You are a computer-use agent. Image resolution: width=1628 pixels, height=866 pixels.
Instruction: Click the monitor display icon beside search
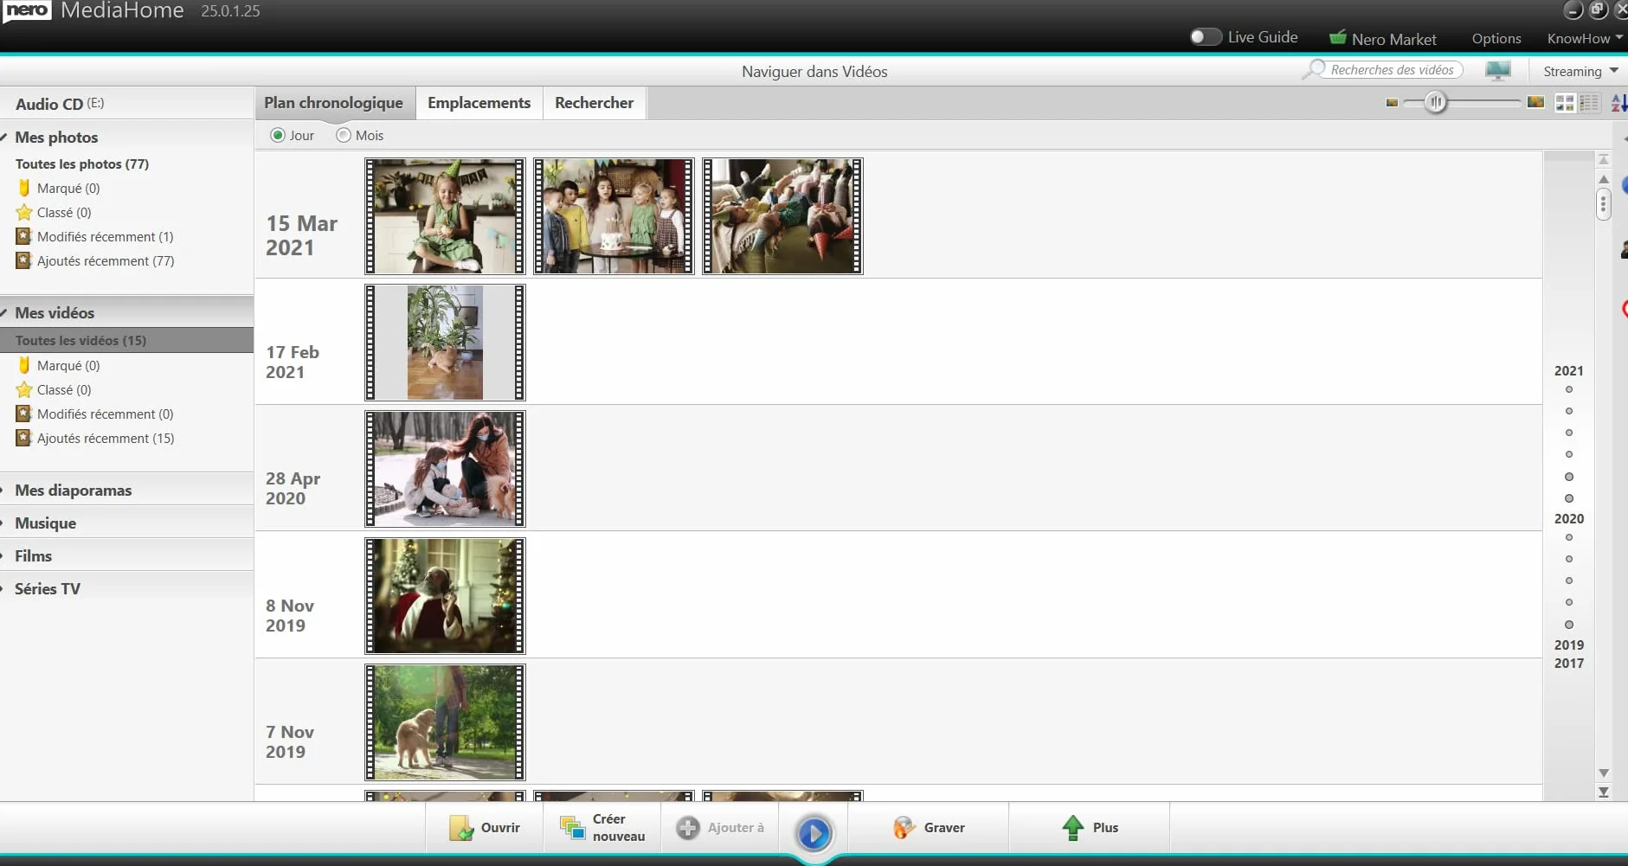(x=1498, y=71)
